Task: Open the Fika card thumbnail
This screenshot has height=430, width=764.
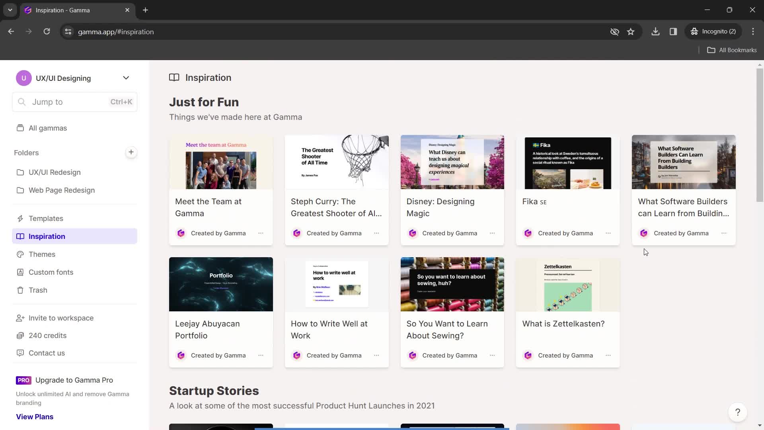Action: click(x=568, y=162)
